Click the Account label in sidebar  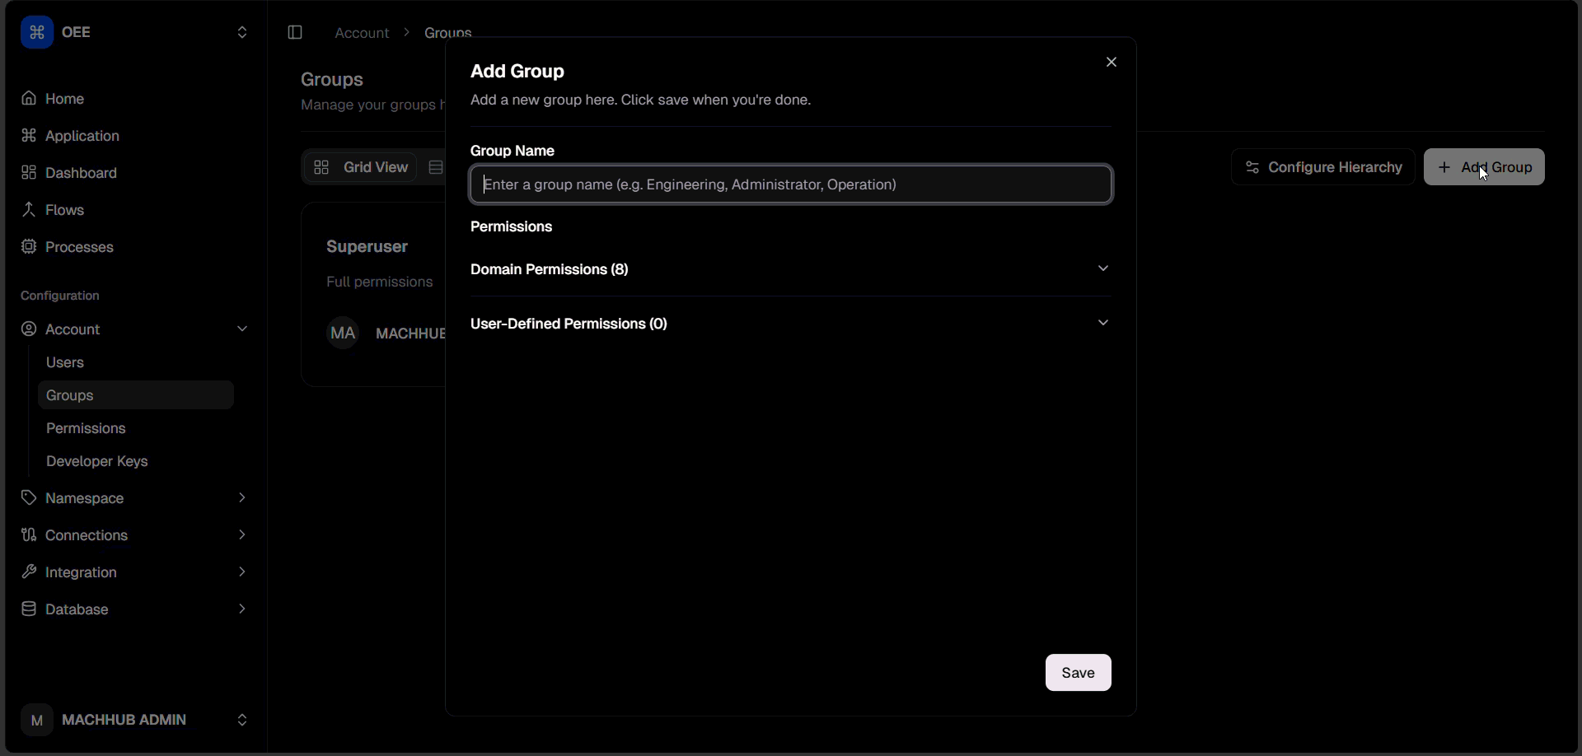(x=73, y=329)
